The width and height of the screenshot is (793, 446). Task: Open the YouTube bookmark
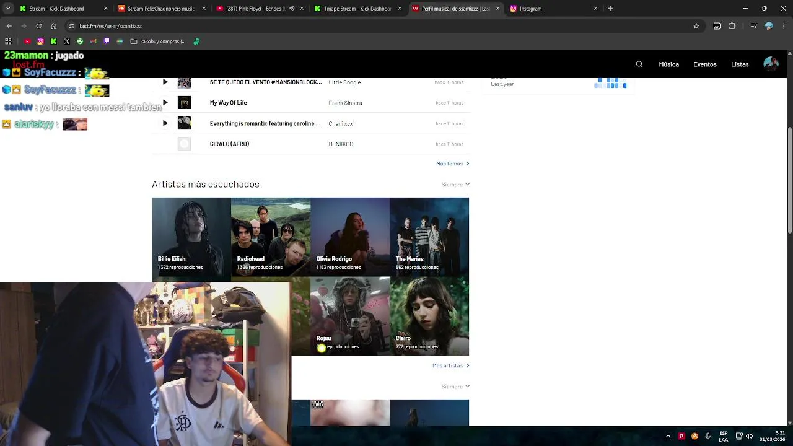(x=27, y=42)
